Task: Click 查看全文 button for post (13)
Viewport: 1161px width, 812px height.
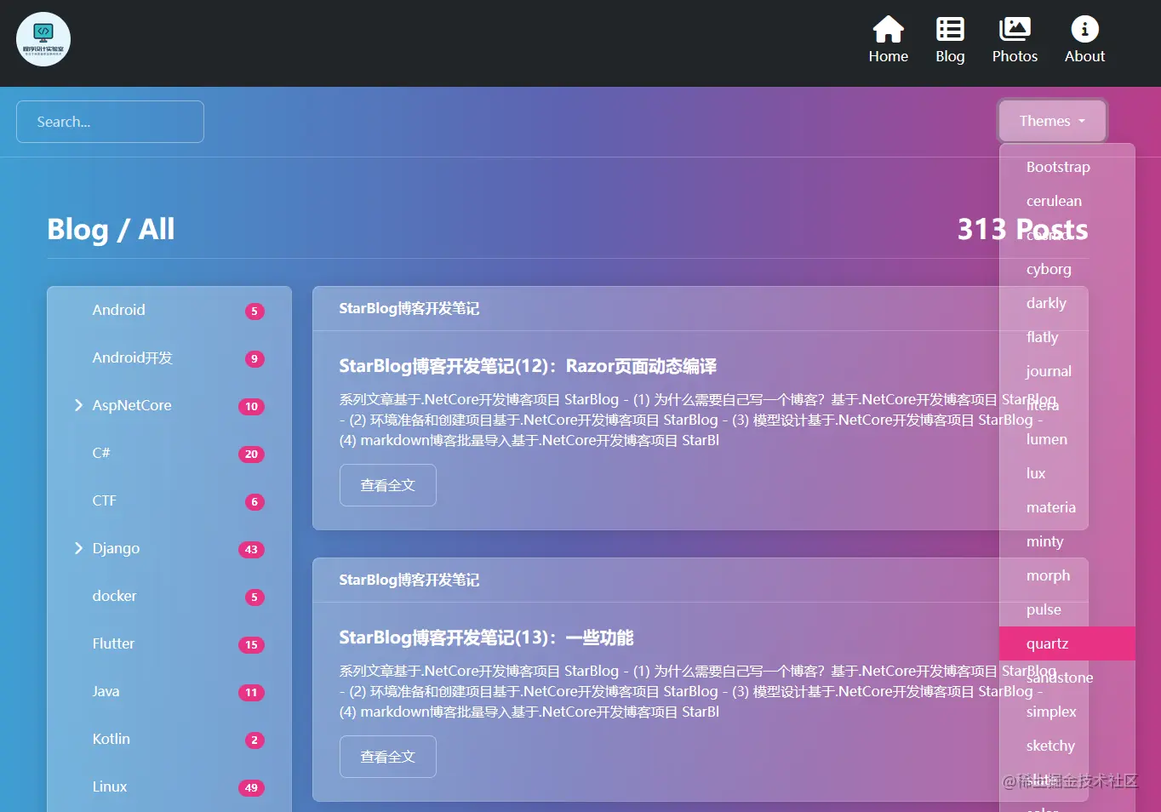Action: click(388, 757)
